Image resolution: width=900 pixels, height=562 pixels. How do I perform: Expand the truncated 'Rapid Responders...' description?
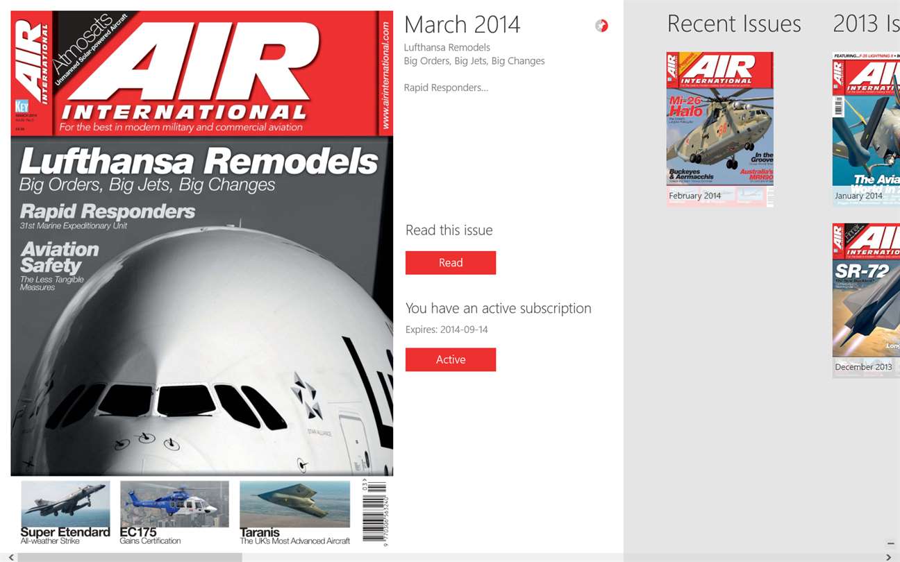pos(446,87)
